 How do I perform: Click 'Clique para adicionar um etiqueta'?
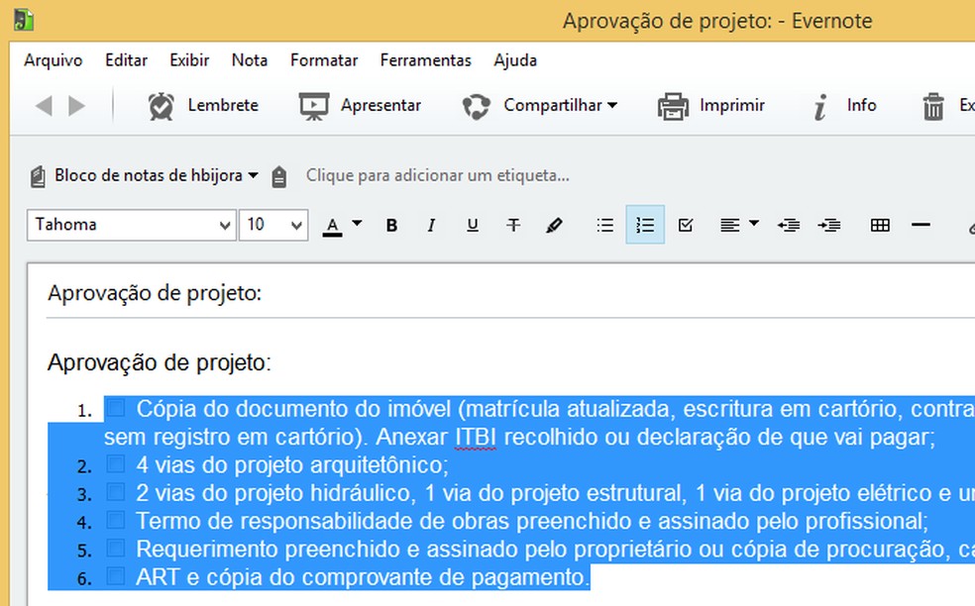click(436, 175)
